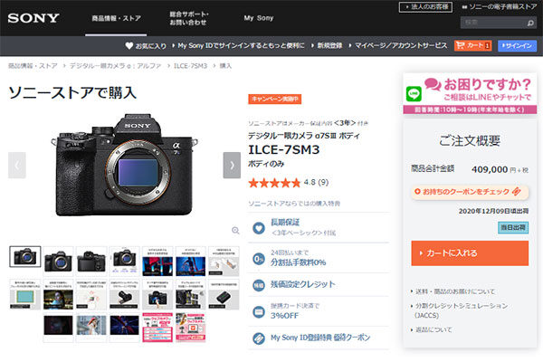This screenshot has width=543, height=362.
Task: Open the 総合サポート・お問い合わせ menu
Action: point(189,18)
